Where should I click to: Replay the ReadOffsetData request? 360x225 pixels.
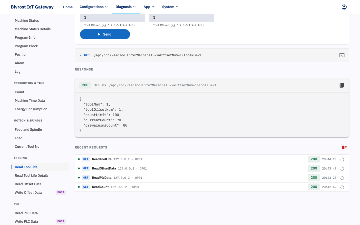pyautogui.click(x=342, y=168)
